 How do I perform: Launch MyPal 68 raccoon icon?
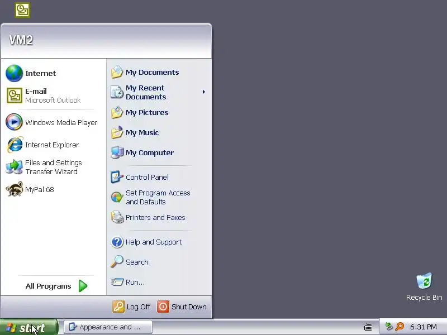click(x=15, y=189)
